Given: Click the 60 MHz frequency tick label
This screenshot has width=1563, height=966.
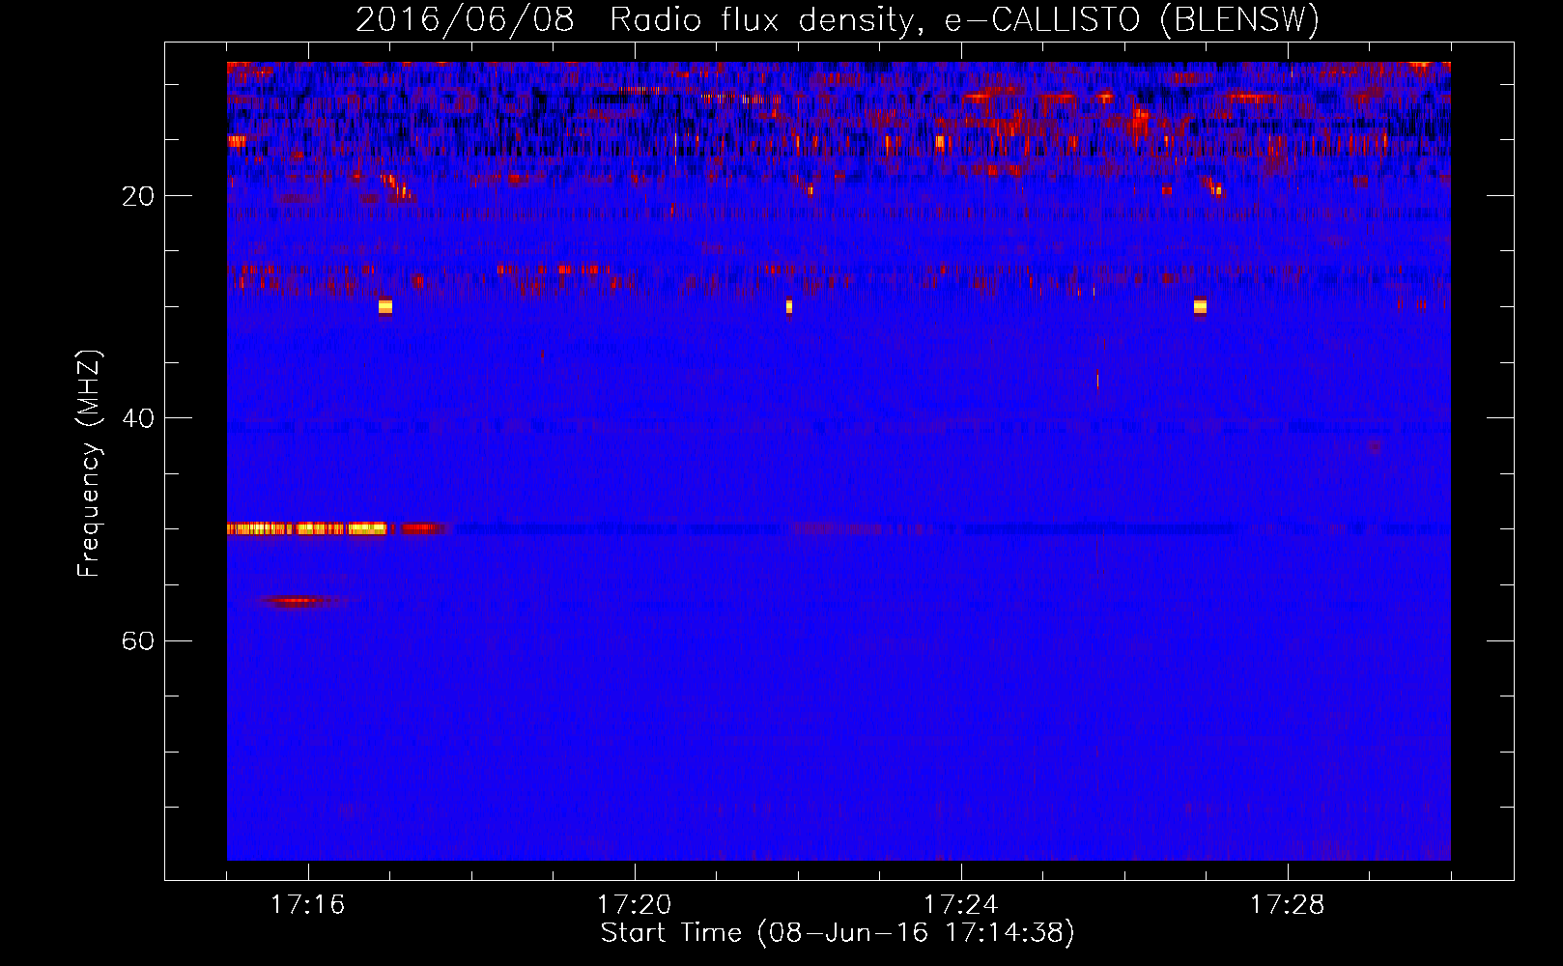Looking at the screenshot, I should [138, 640].
